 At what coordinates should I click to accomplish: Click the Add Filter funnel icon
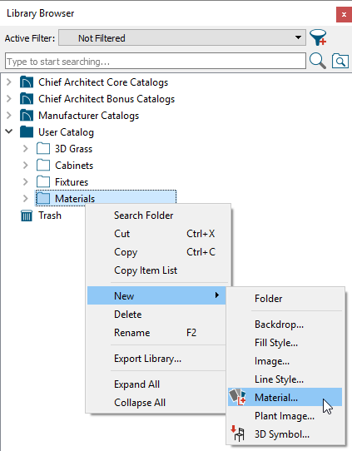point(318,37)
